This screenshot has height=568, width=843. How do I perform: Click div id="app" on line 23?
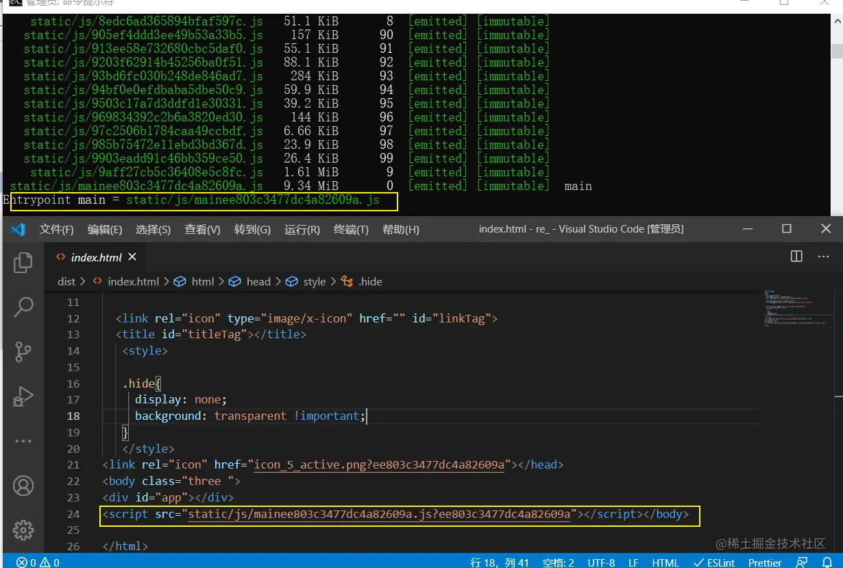point(168,497)
